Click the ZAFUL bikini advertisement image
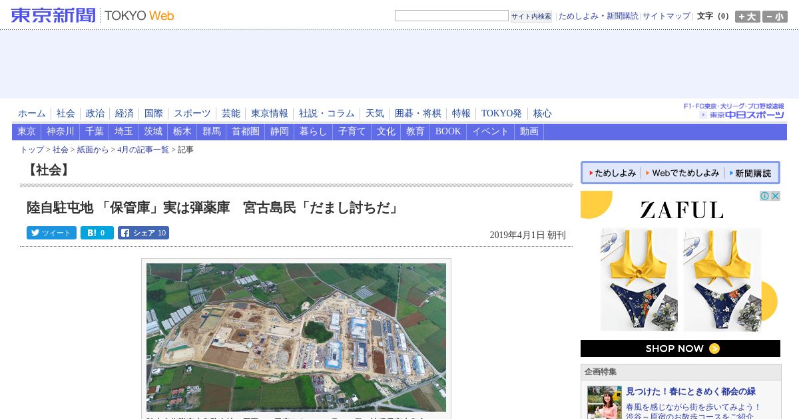Image resolution: width=799 pixels, height=419 pixels. click(680, 279)
